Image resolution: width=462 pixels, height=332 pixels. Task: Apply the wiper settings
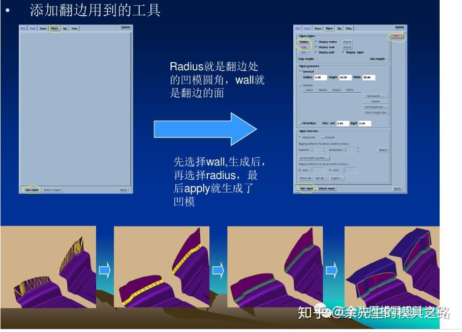coord(396,189)
